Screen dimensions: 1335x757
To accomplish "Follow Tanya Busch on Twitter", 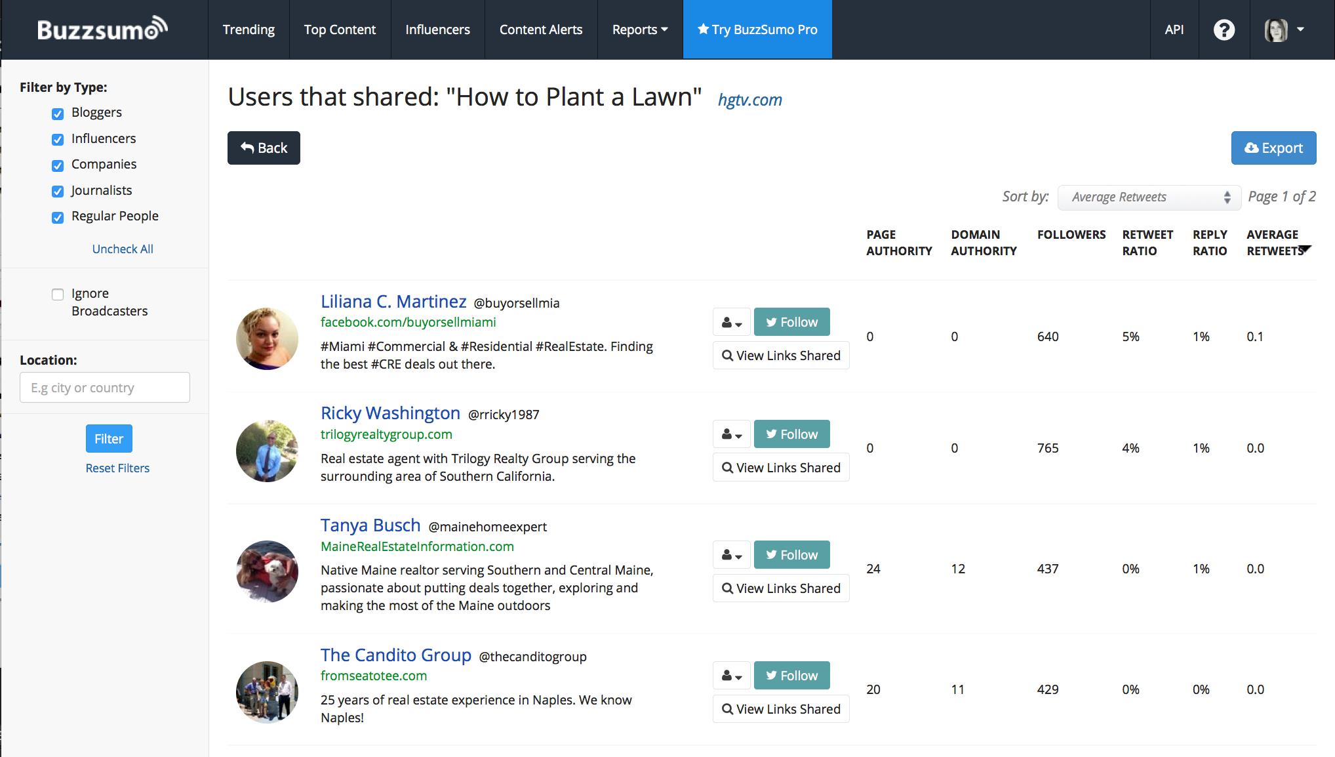I will tap(791, 555).
